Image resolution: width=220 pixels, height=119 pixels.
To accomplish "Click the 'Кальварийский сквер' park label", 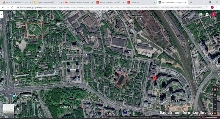I will 89,95.
